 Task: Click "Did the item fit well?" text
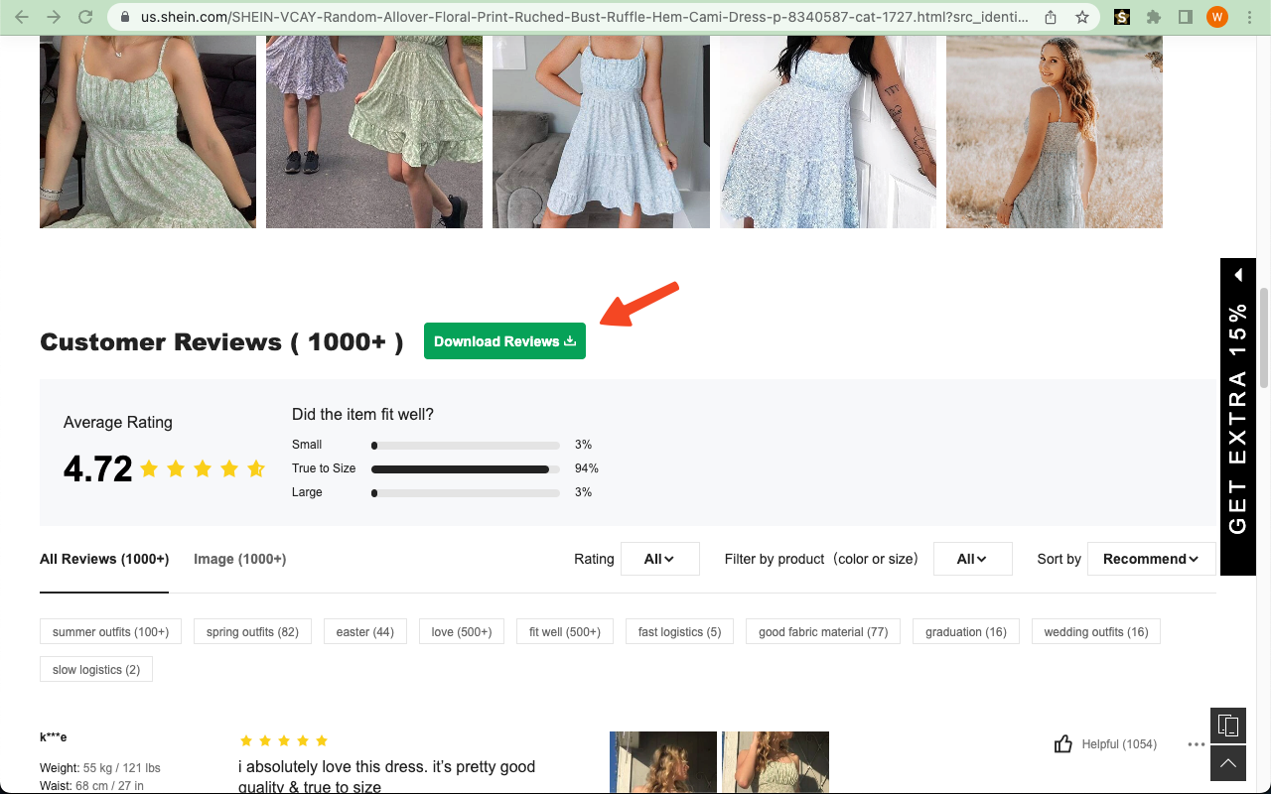click(x=362, y=414)
